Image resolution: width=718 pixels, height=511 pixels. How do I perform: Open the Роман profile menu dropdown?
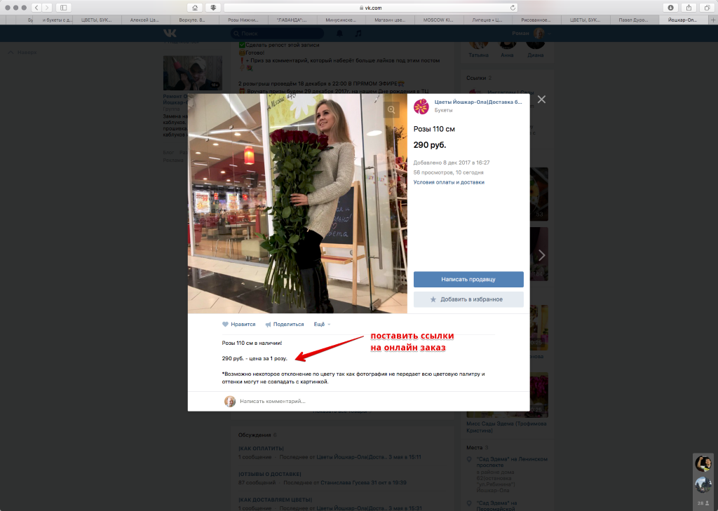pos(531,34)
